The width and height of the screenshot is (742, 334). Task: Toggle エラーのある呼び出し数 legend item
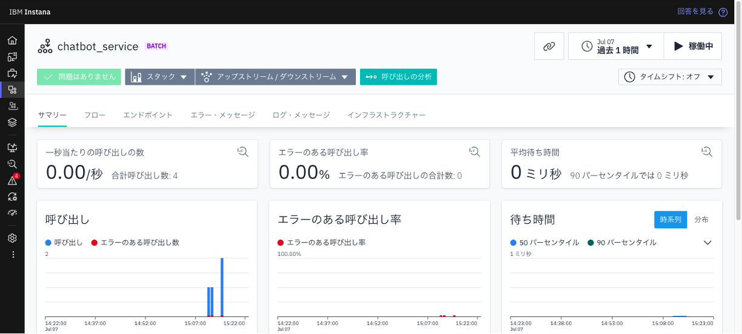tap(135, 243)
